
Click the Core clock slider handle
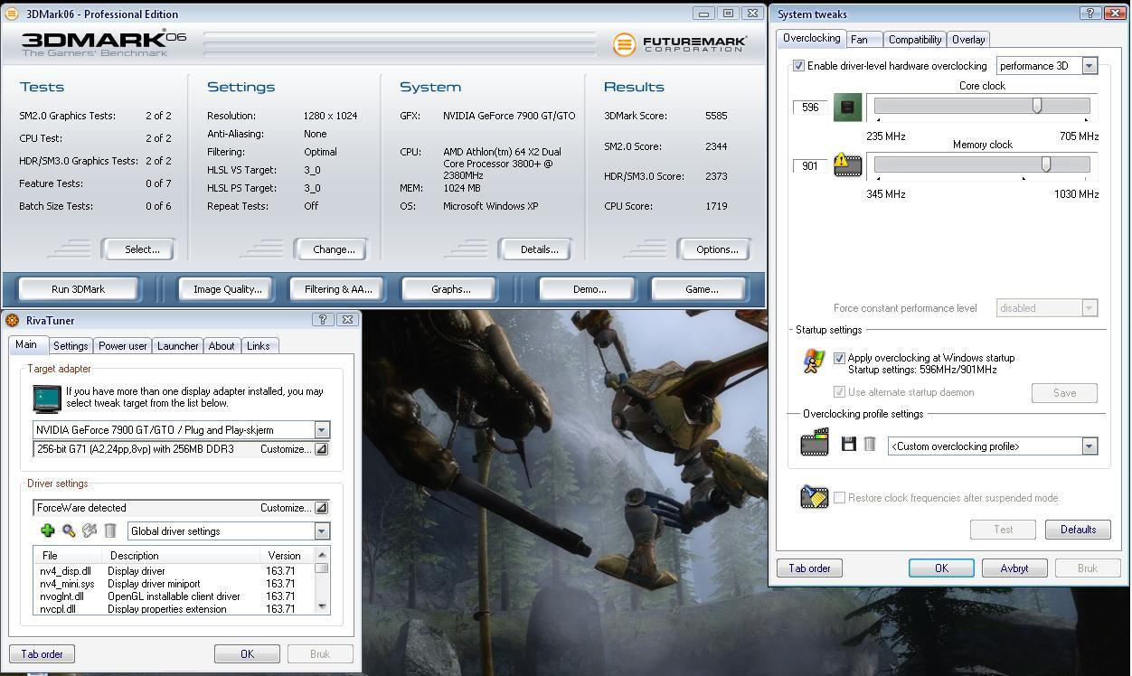pyautogui.click(x=1037, y=105)
